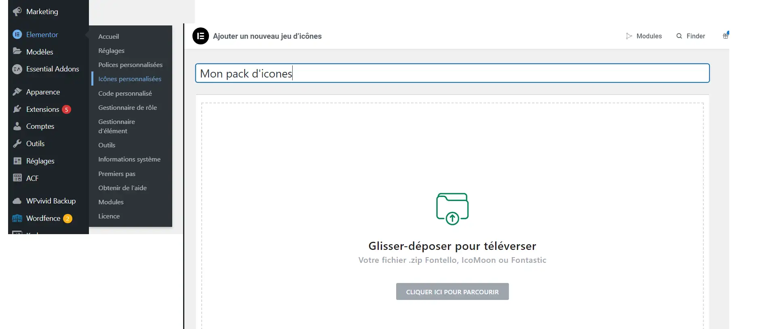Open the Licence page

109,216
